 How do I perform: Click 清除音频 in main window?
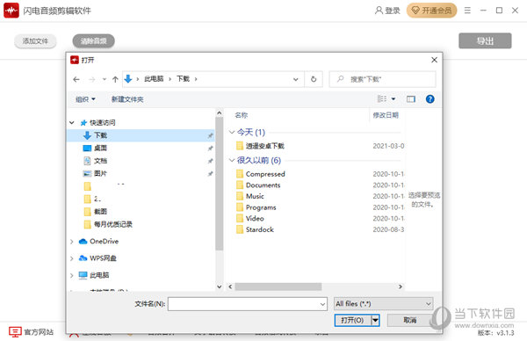[93, 41]
